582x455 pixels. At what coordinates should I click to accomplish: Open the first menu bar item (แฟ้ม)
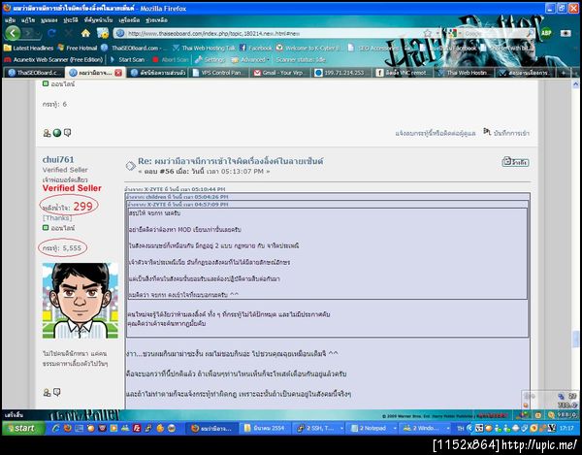tap(10, 20)
